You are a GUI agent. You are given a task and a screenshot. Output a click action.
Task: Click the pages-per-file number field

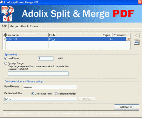(46, 58)
